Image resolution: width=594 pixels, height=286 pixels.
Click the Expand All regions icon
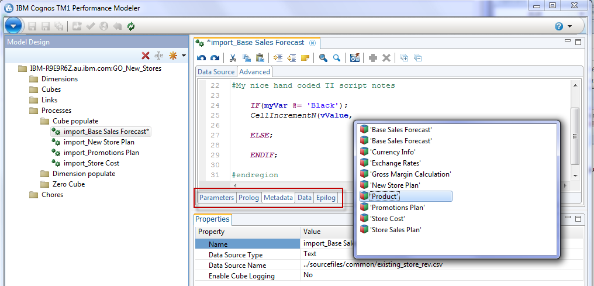(405, 58)
